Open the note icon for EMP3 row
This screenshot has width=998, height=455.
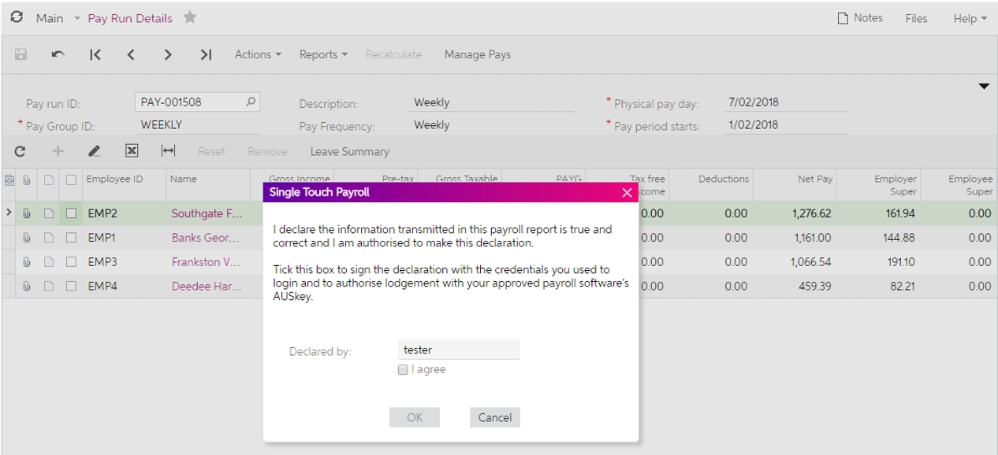48,262
